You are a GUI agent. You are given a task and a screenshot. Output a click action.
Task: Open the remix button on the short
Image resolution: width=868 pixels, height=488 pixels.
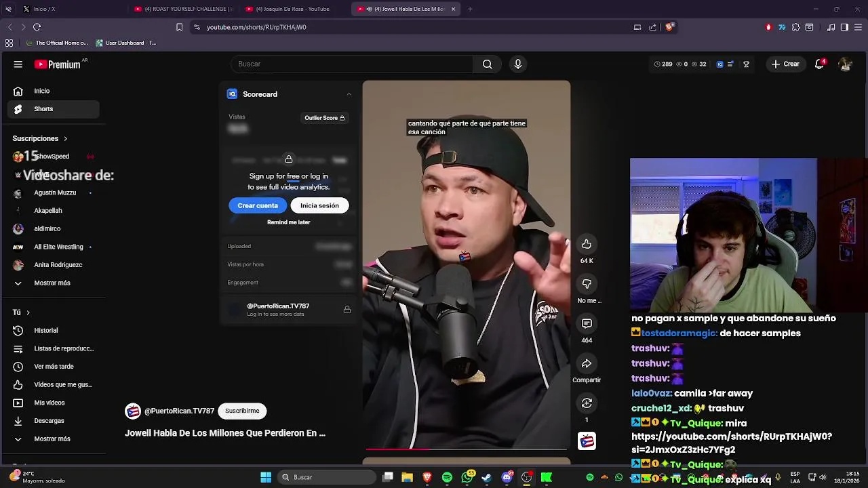pos(587,403)
